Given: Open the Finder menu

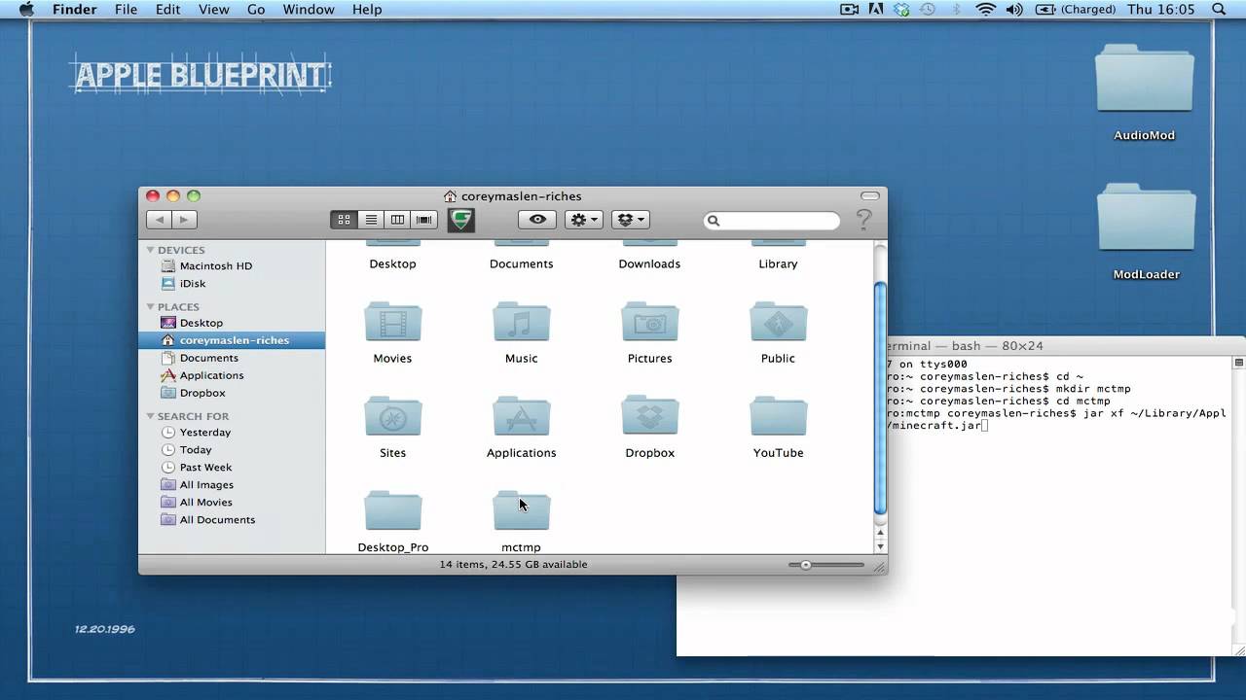Looking at the screenshot, I should coord(74,10).
